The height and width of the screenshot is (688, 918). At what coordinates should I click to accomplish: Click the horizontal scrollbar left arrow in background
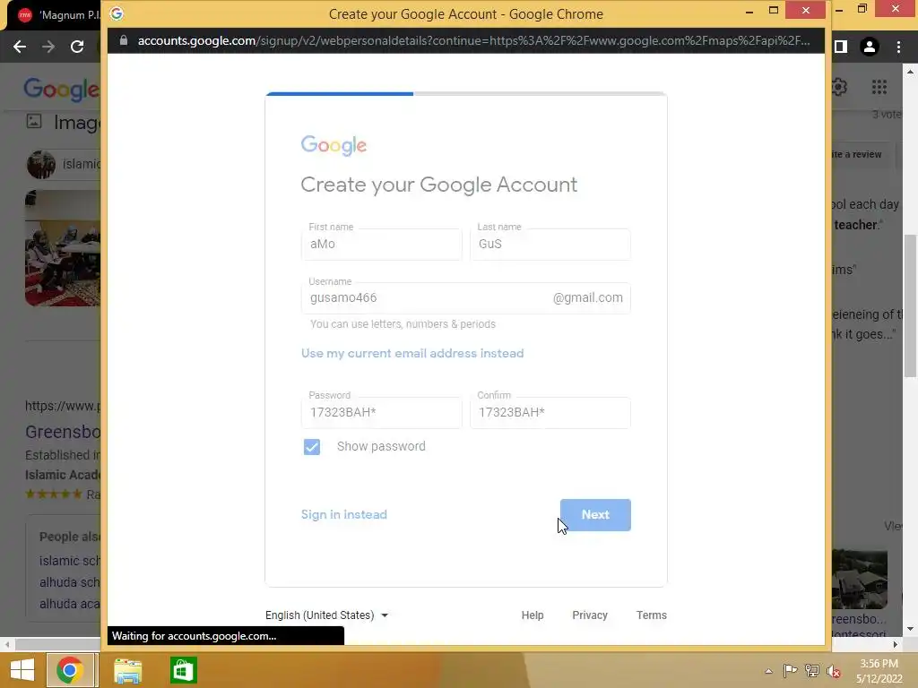7,644
